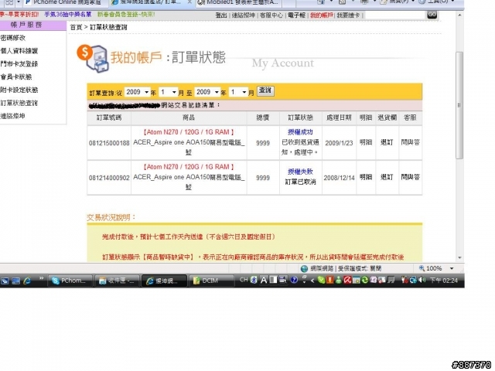Click 問與答 for order 081215000188
The image size is (495, 371).
point(411,142)
